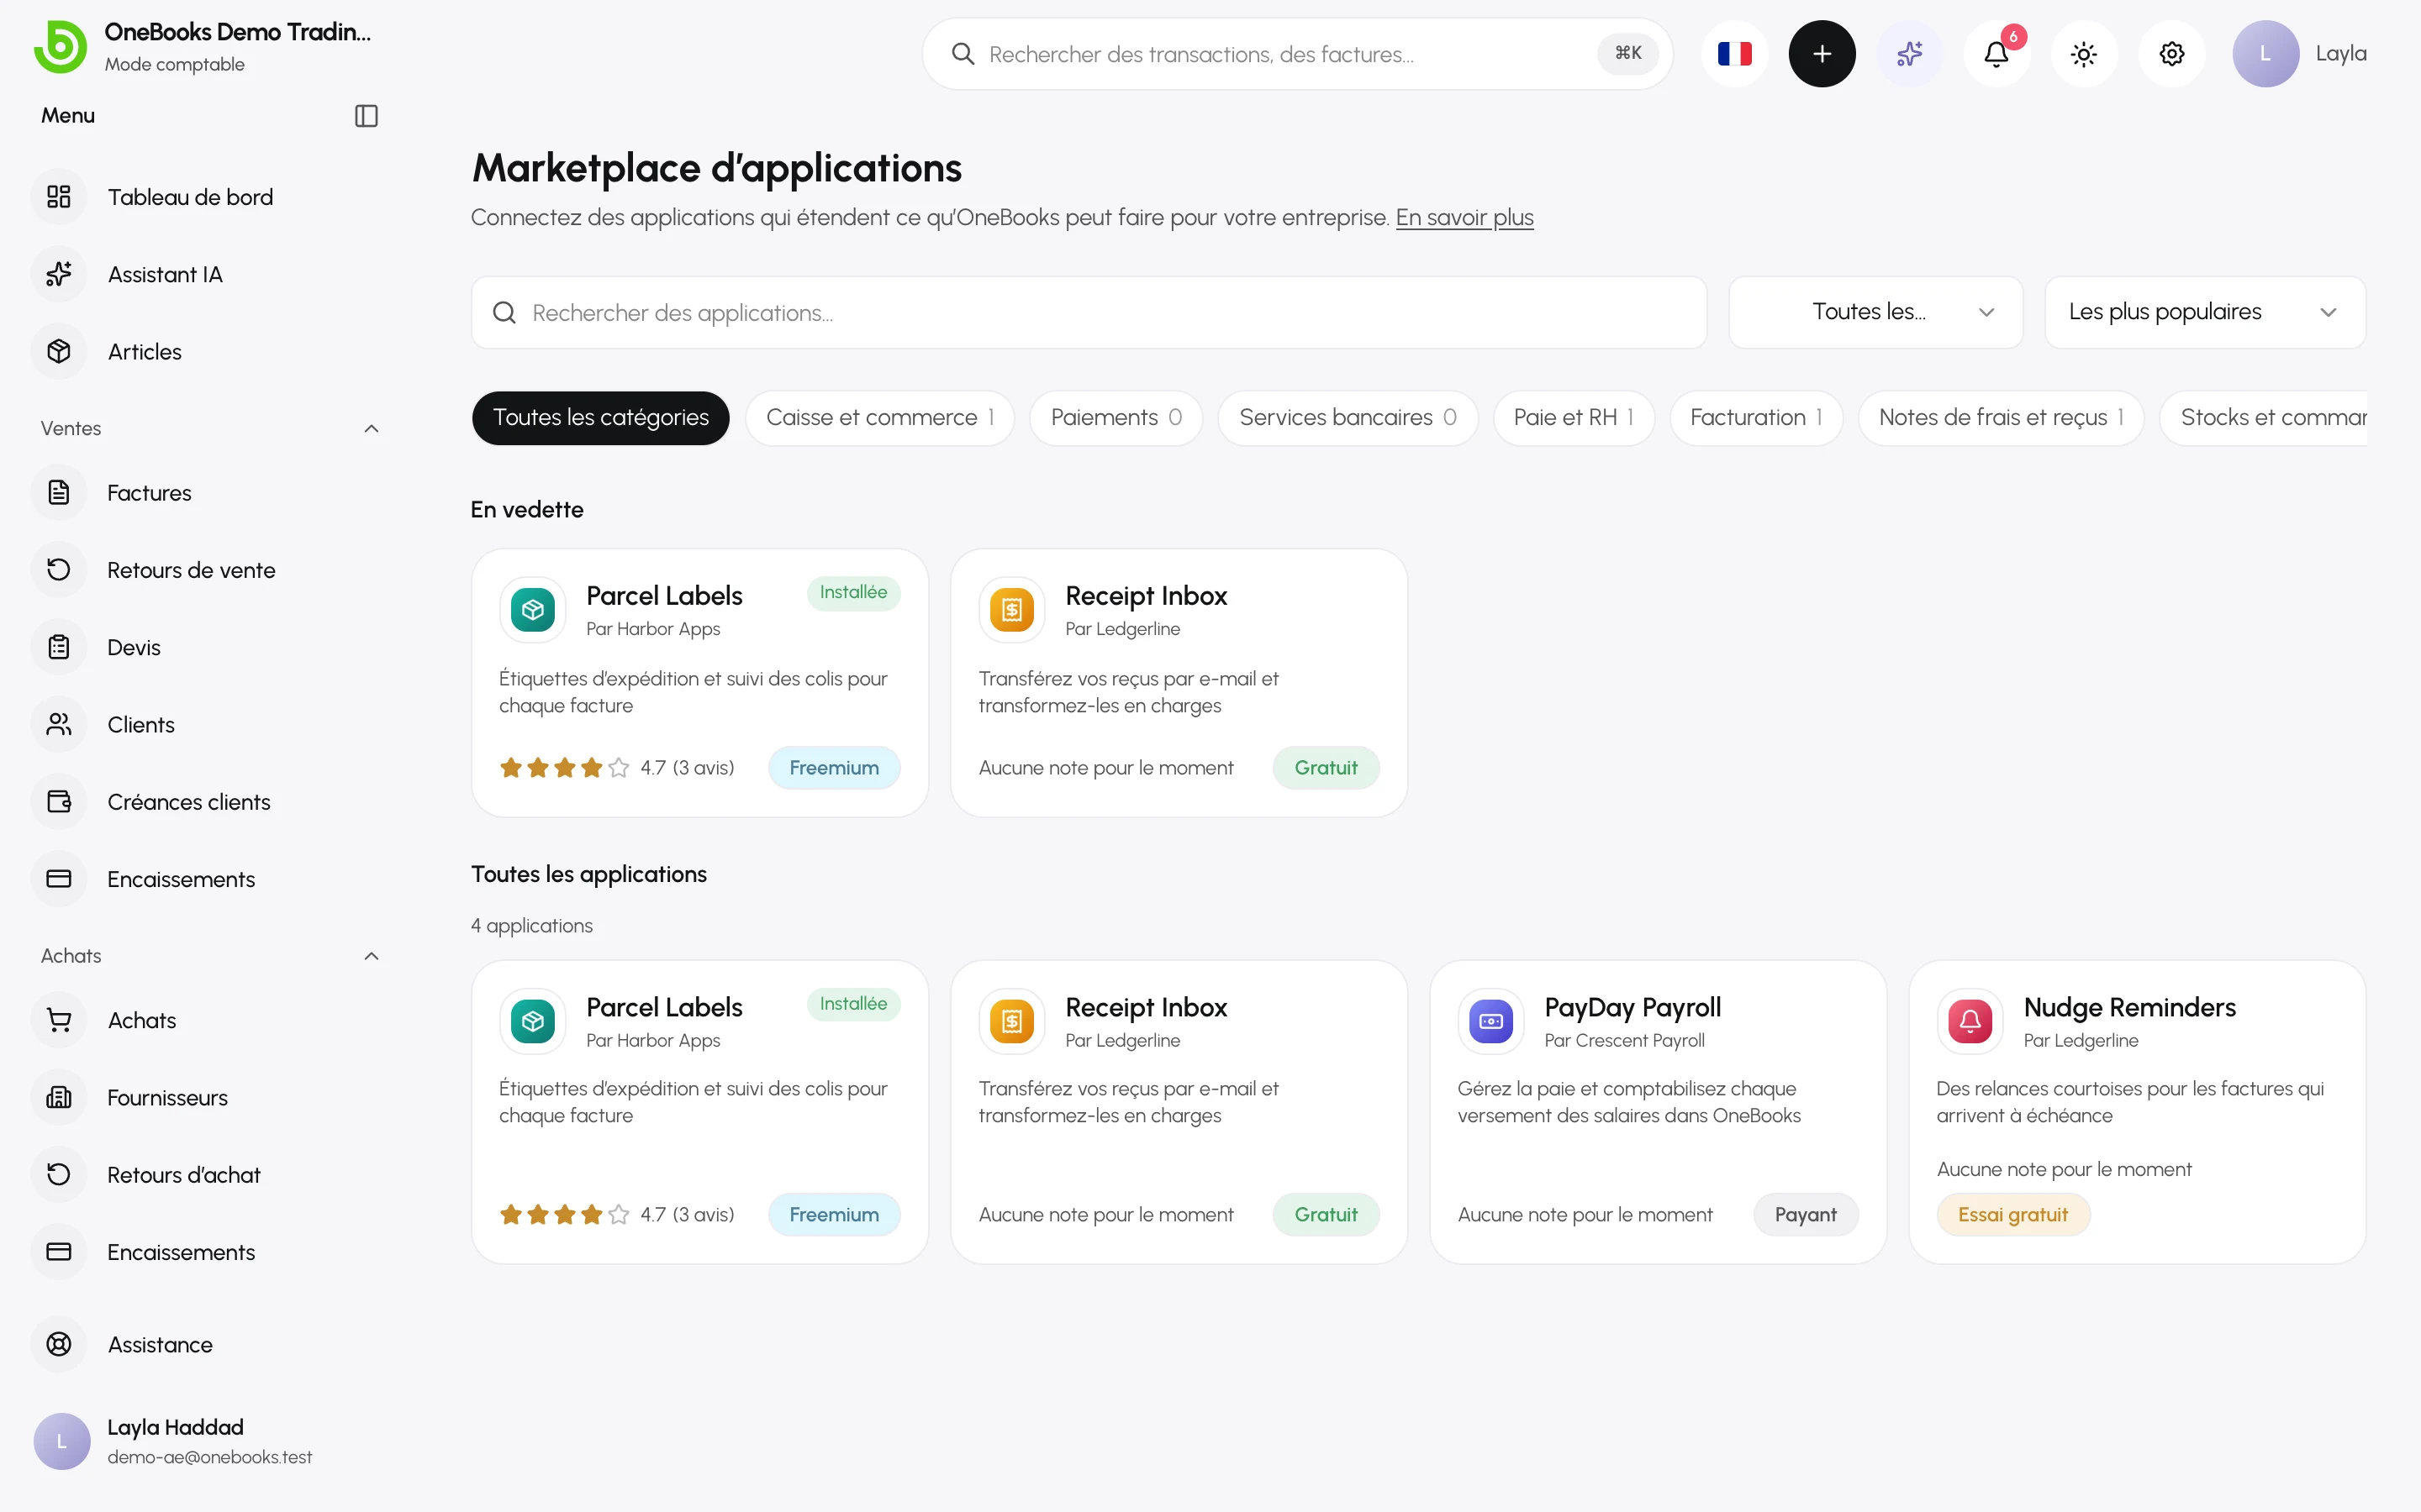Click the Devis clipboard icon

click(x=59, y=647)
